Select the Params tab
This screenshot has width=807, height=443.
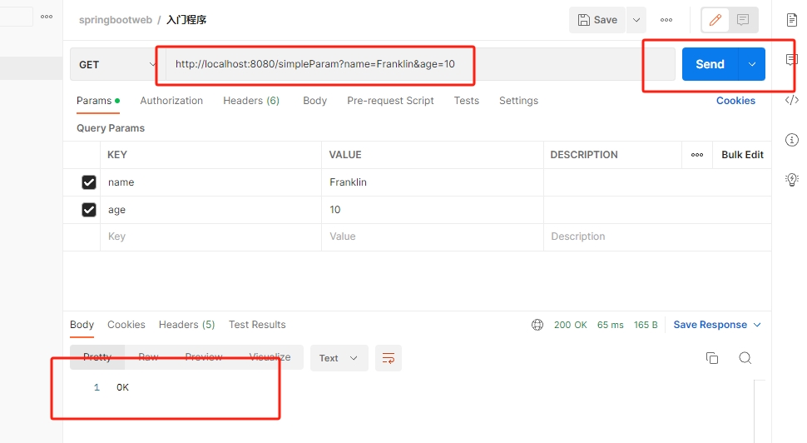pyautogui.click(x=98, y=101)
